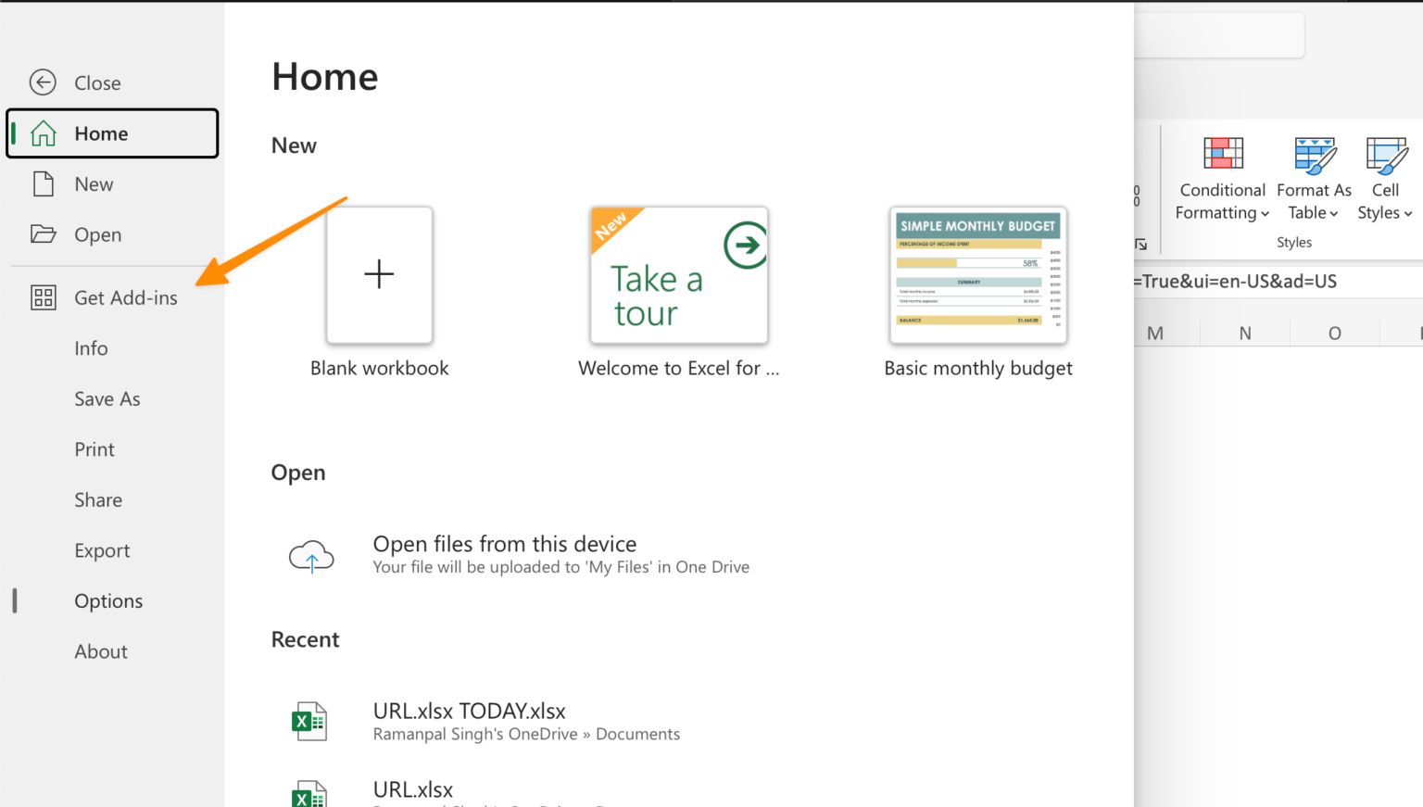Click the back arrow to exit backstage view
This screenshot has width=1423, height=807.
43,82
